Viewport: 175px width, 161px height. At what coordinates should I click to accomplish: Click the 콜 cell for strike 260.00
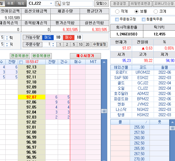[x=120, y=138]
